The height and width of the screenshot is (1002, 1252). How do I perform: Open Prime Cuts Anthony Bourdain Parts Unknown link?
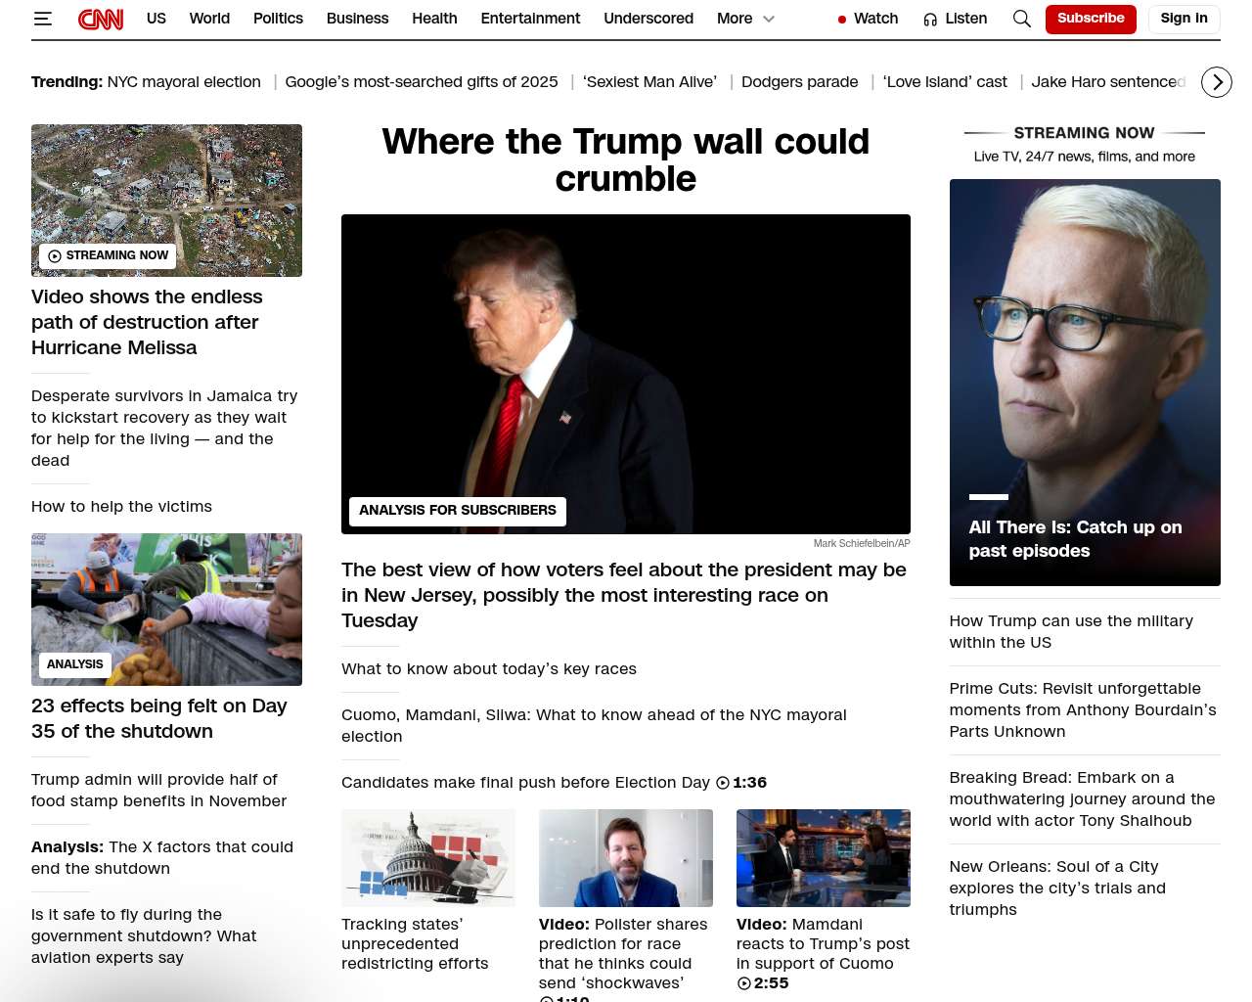(x=1083, y=710)
